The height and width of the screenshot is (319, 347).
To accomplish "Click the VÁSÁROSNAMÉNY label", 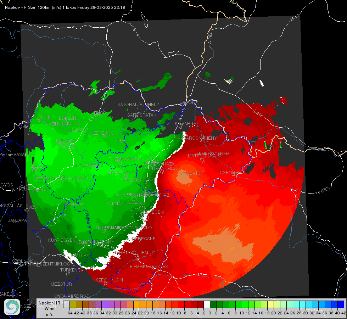I will click(x=197, y=138).
